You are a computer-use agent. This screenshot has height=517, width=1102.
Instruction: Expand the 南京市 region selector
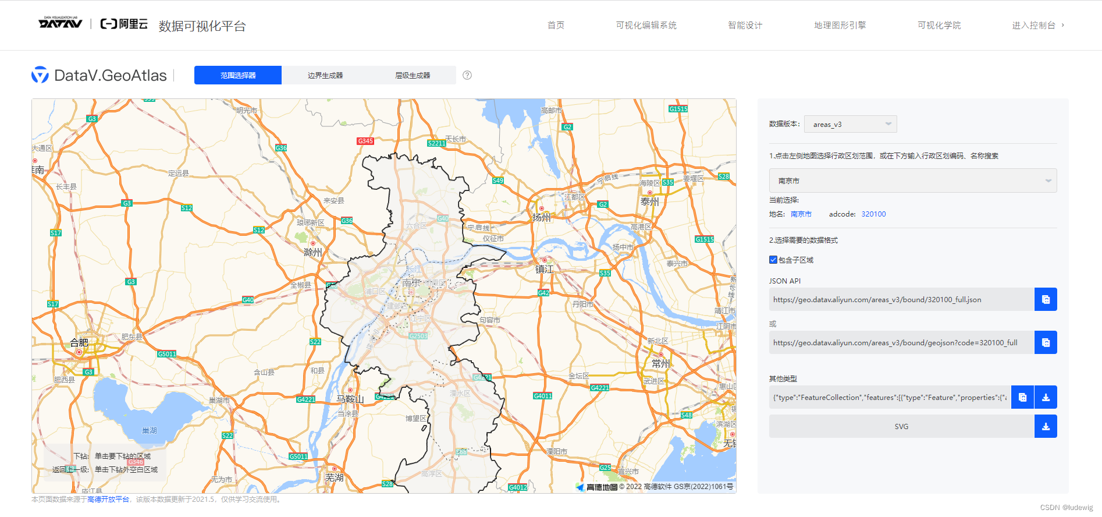point(913,180)
